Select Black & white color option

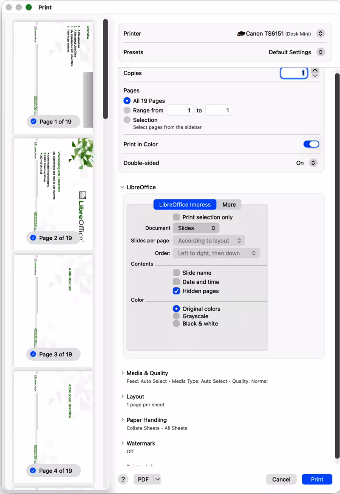[x=176, y=323]
